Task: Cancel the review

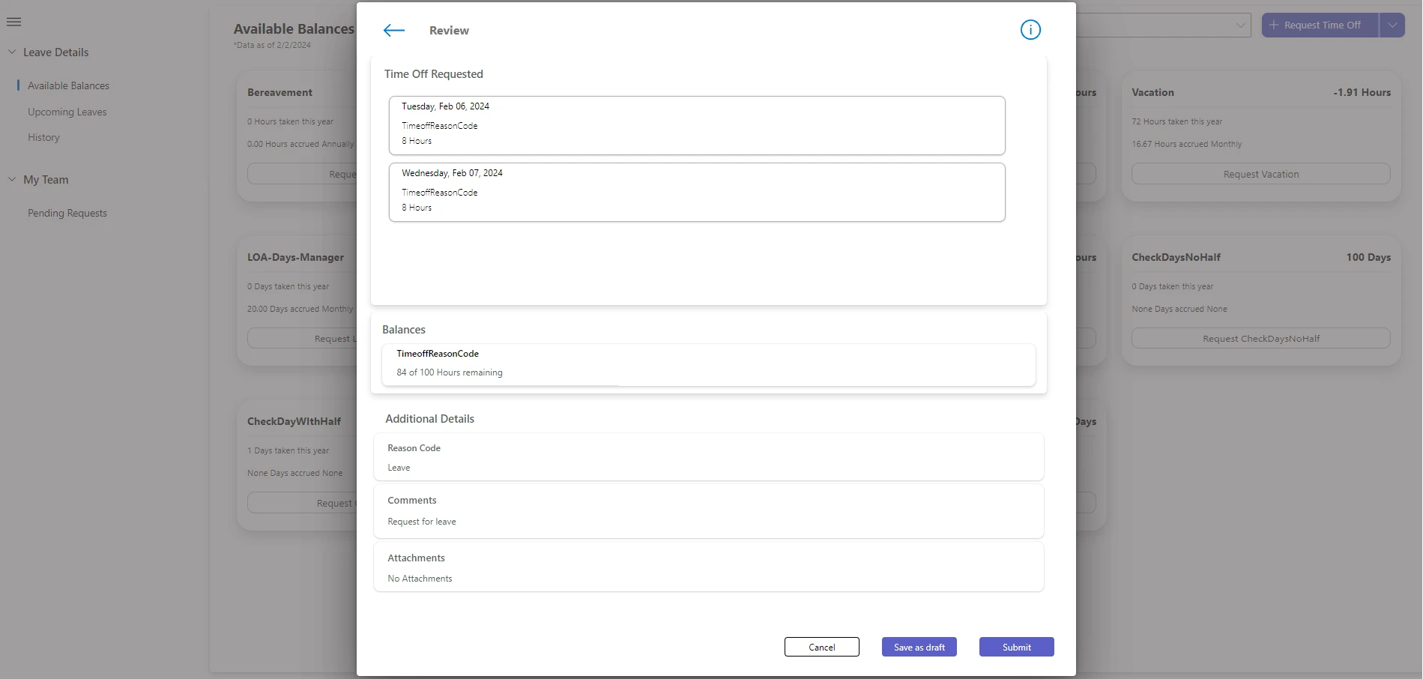Action: (821, 646)
